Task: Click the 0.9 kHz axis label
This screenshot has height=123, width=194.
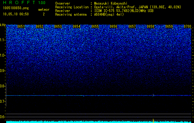Action: 2,71
